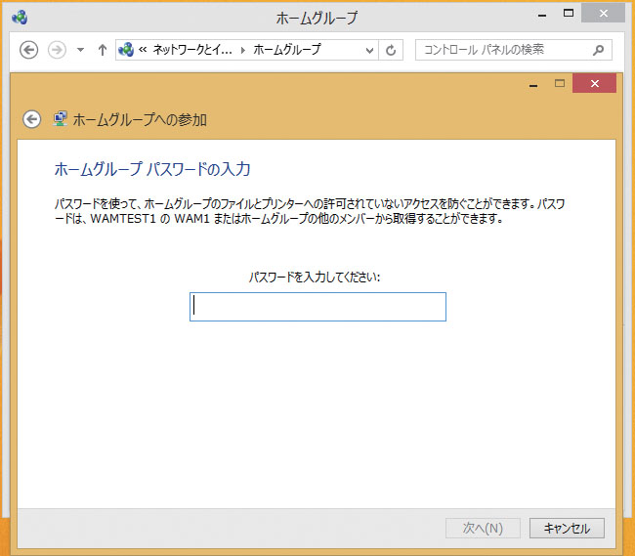Expand the arrow between breadcrumb segments
The image size is (635, 556).
(243, 50)
